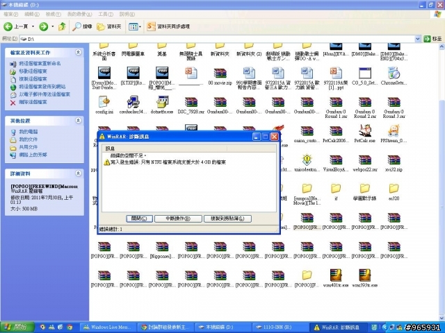Select the onion_custo archive icon
The image size is (445, 333).
click(x=307, y=131)
